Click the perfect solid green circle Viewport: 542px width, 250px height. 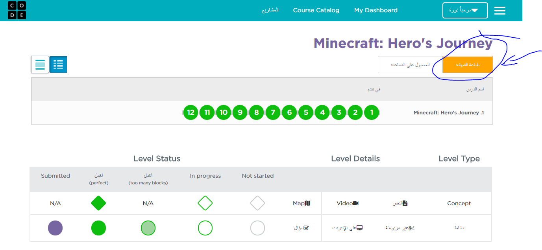(x=98, y=228)
